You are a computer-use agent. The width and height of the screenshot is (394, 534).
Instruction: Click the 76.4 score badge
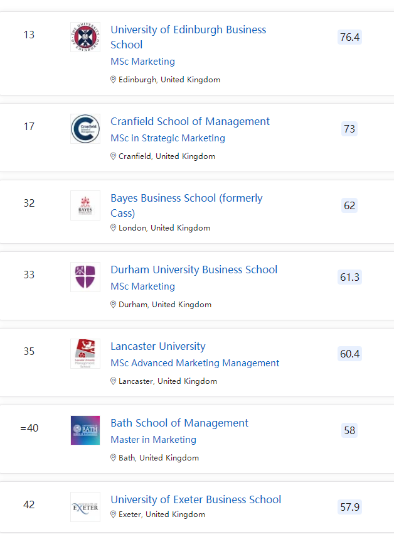pos(349,37)
